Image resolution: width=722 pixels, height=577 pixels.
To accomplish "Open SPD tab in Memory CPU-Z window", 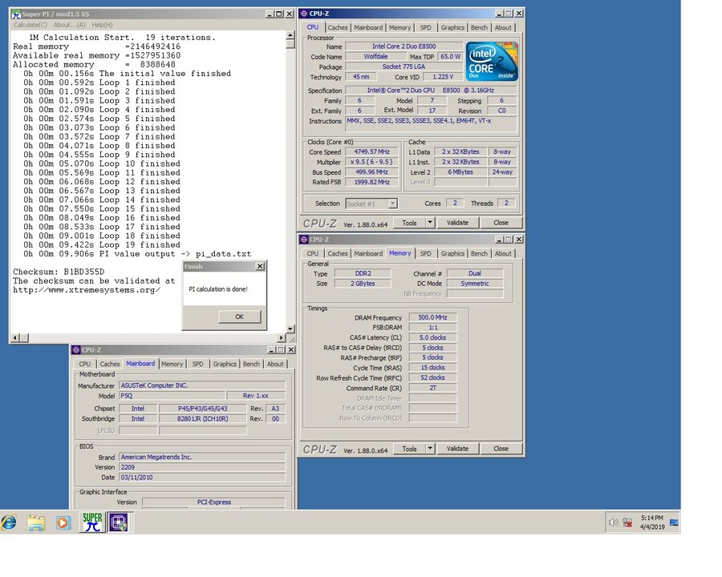I will (x=425, y=253).
